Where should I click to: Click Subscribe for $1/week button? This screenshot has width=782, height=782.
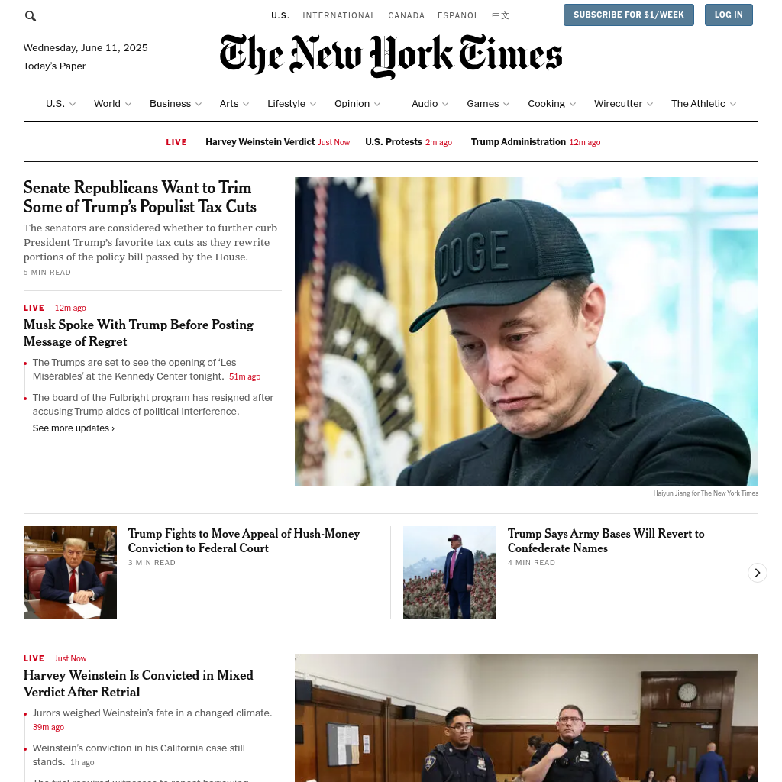pos(629,15)
